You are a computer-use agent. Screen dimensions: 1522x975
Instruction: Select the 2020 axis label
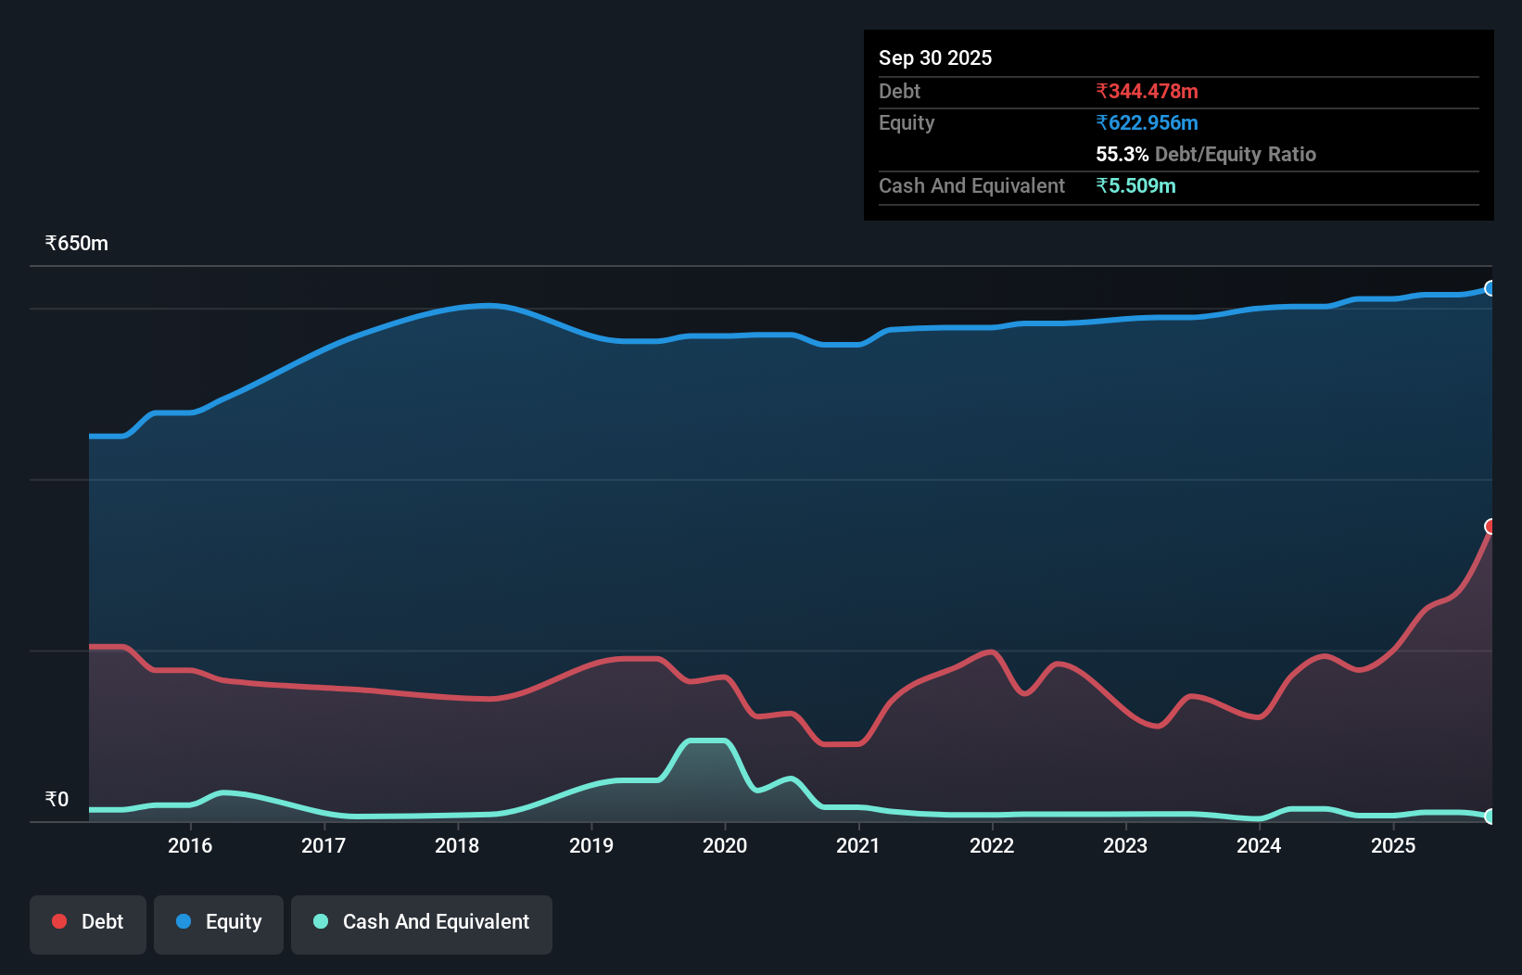click(726, 845)
